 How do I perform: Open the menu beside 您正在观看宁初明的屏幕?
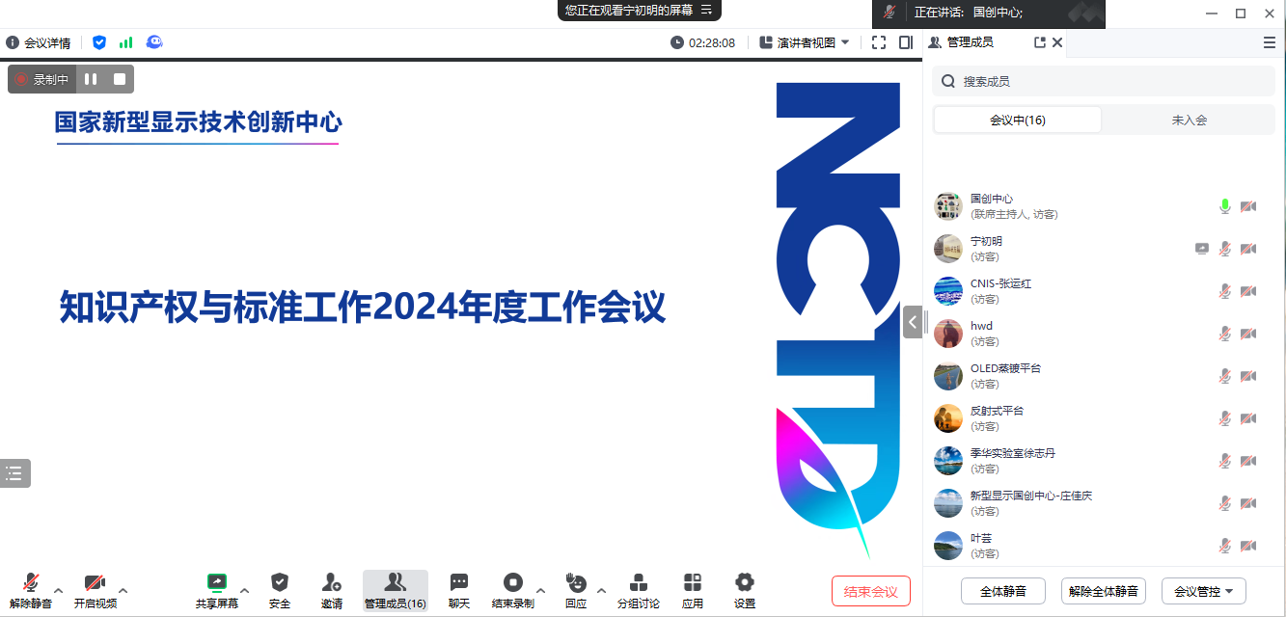[706, 10]
